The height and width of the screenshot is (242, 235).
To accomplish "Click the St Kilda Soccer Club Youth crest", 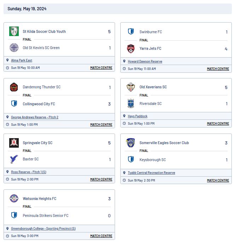I will [14, 31].
